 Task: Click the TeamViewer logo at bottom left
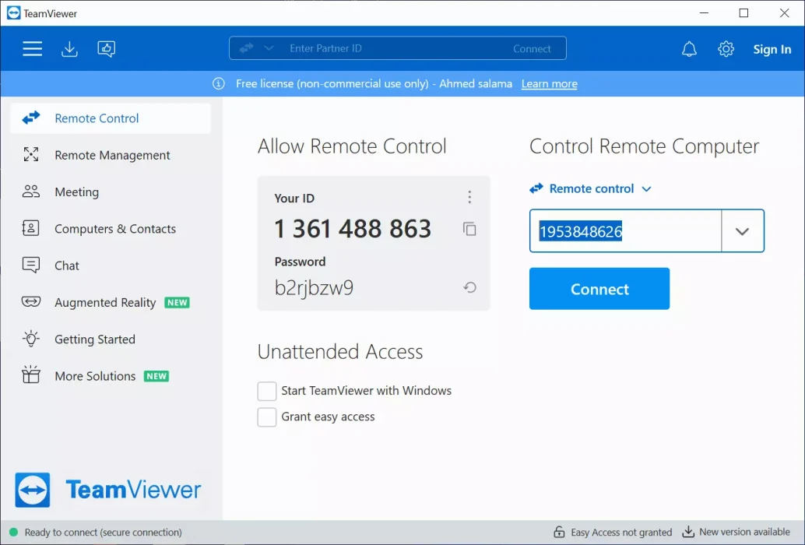(x=108, y=490)
